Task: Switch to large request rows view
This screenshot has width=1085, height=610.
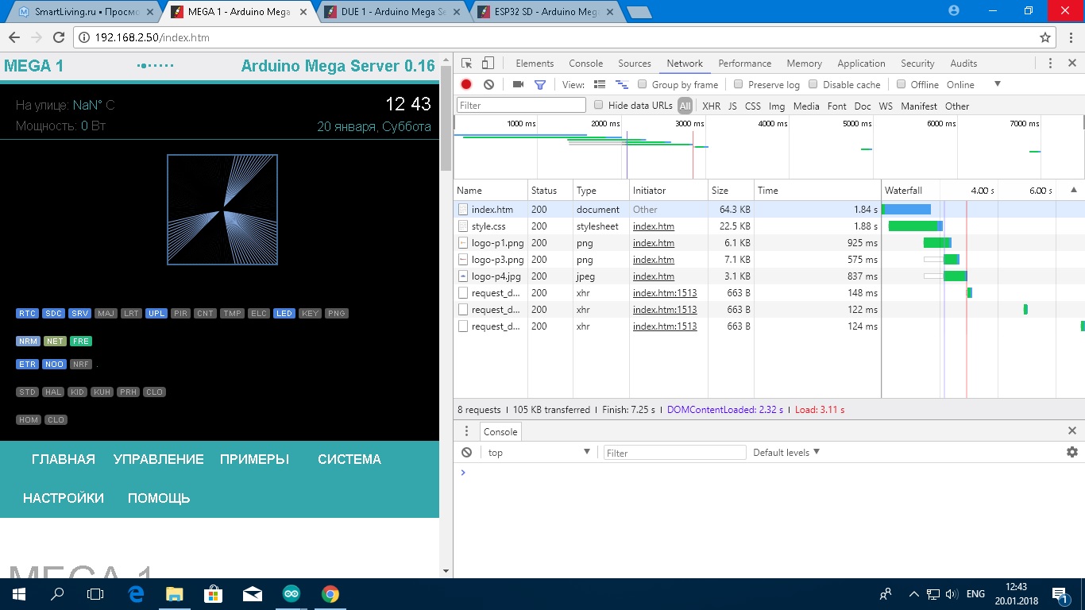Action: (600, 84)
